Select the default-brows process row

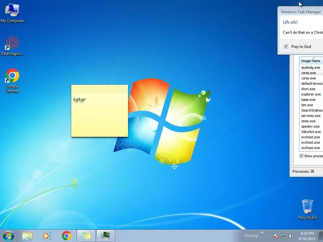[311, 84]
